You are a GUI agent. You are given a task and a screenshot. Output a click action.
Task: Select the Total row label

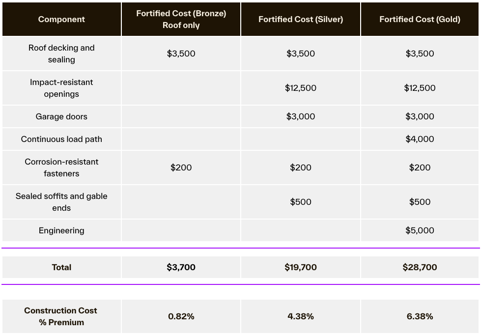coord(61,267)
